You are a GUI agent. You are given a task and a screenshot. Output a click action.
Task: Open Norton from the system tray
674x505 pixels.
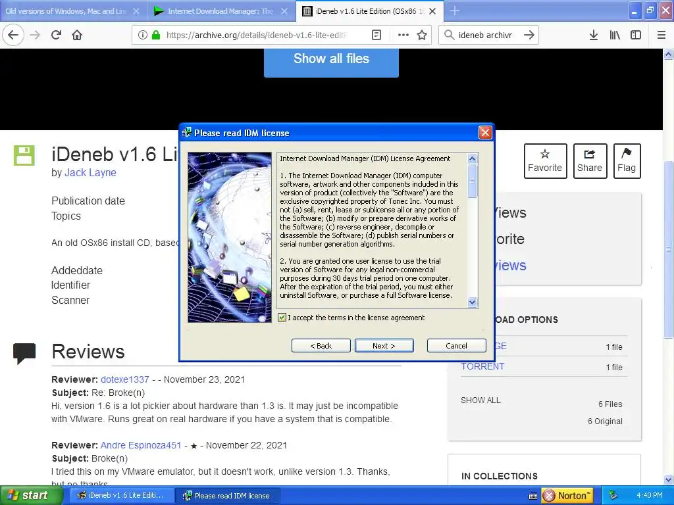[x=567, y=496]
